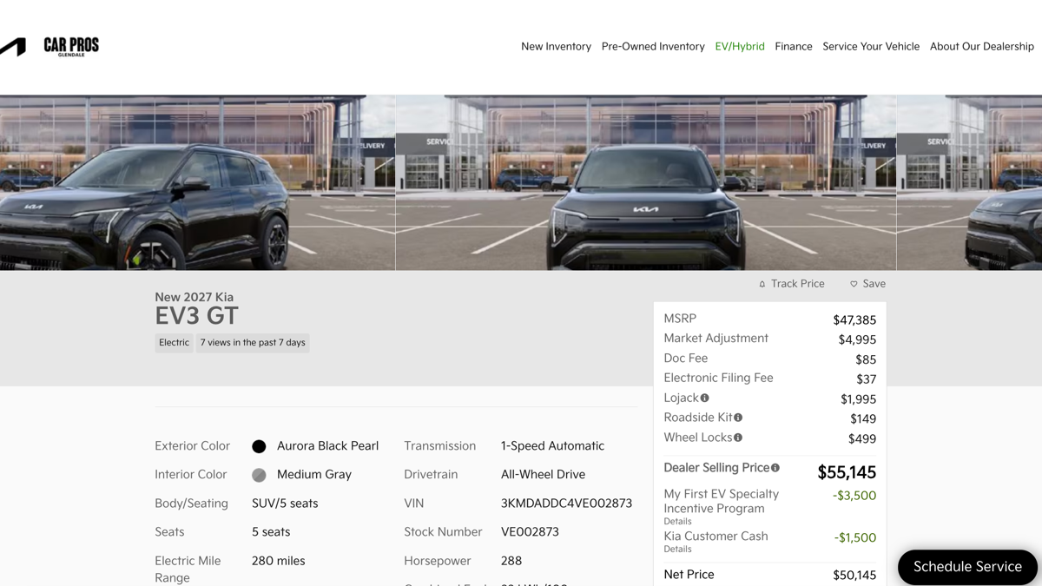Click the Wheel Locks info icon
Image resolution: width=1042 pixels, height=586 pixels.
pos(738,438)
